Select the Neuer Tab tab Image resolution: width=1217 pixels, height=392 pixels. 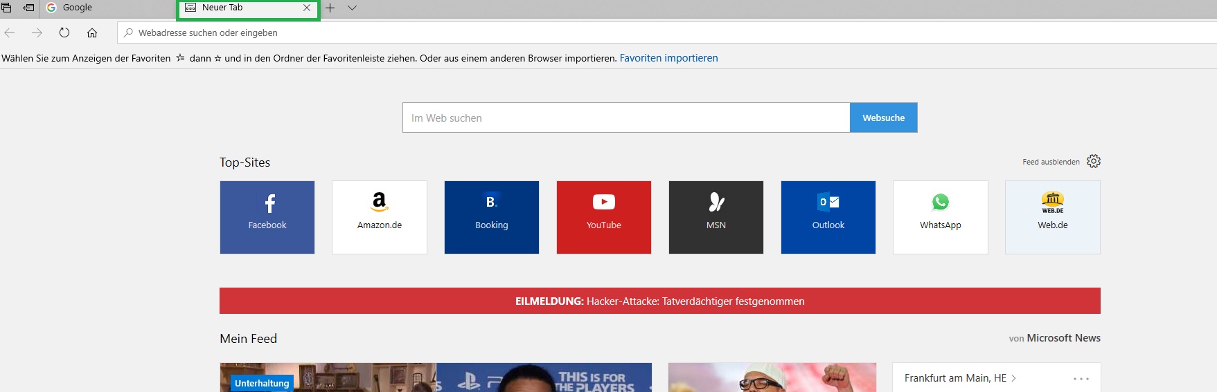click(x=248, y=8)
